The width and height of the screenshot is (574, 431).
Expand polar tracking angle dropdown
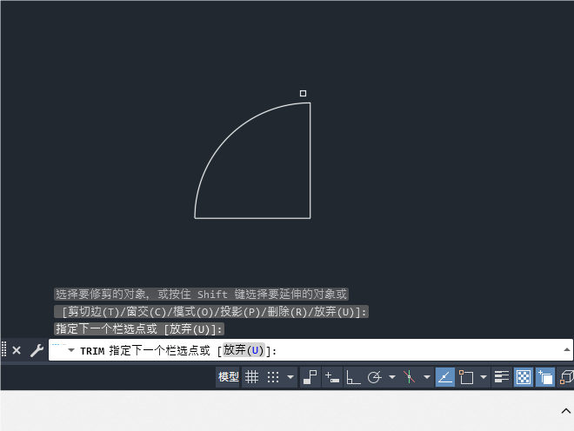click(392, 377)
